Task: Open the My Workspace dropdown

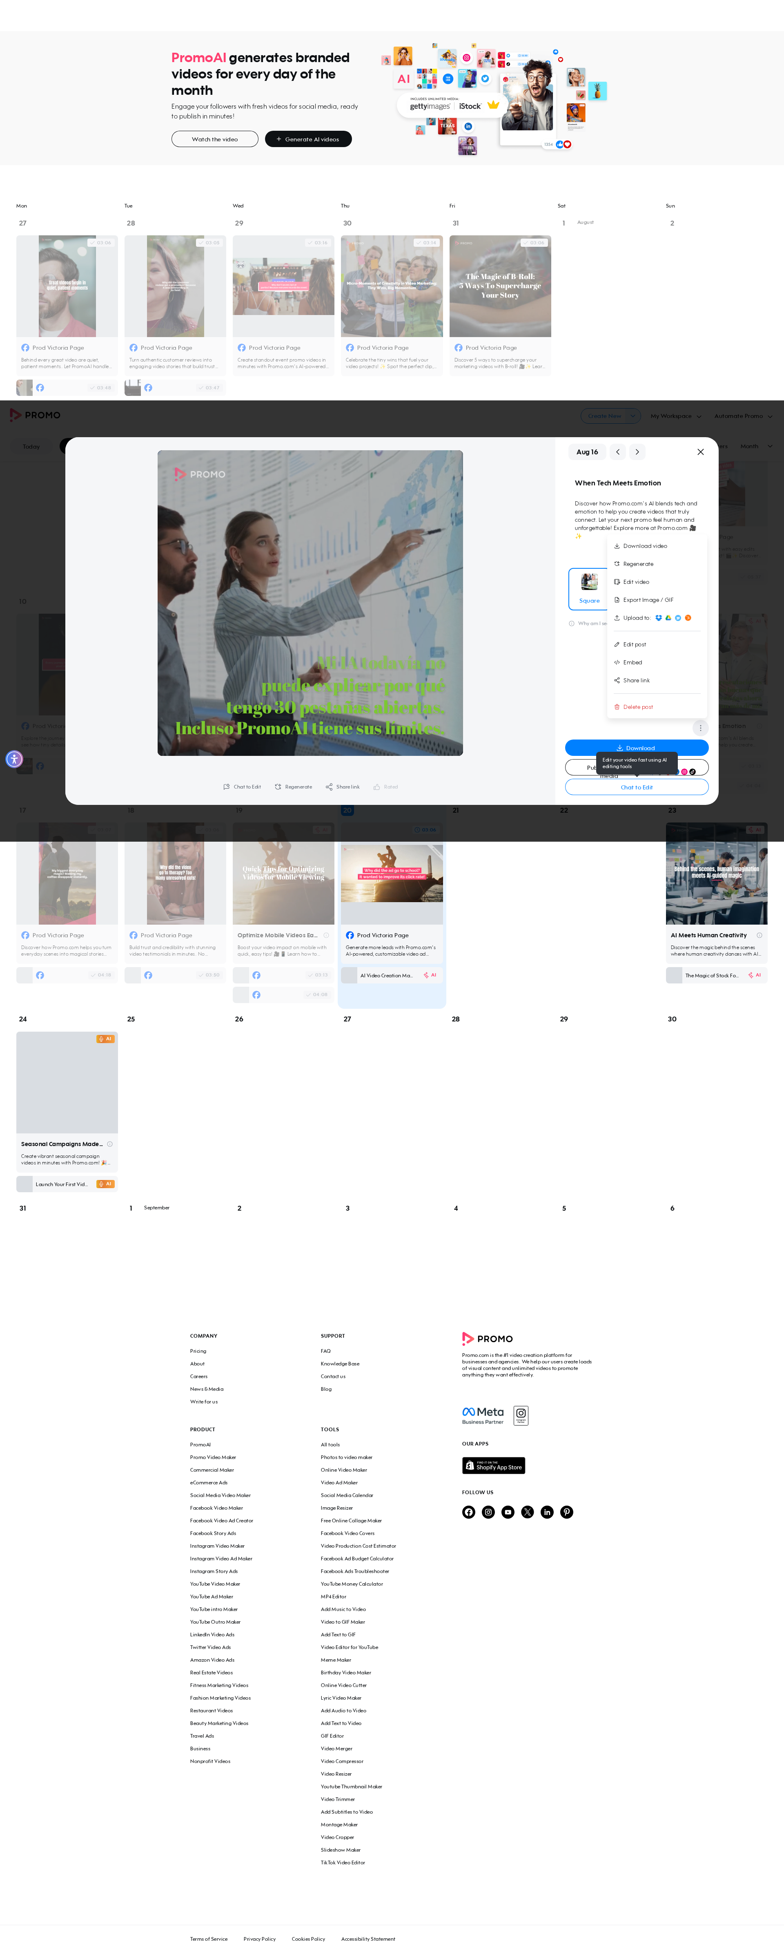Action: point(676,416)
